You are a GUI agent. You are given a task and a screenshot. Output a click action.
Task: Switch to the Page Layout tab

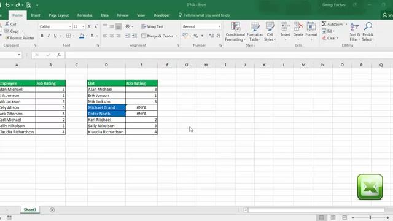coord(59,15)
